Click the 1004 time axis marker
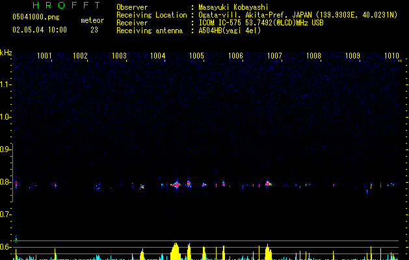This screenshot has width=409, height=260. (x=158, y=56)
